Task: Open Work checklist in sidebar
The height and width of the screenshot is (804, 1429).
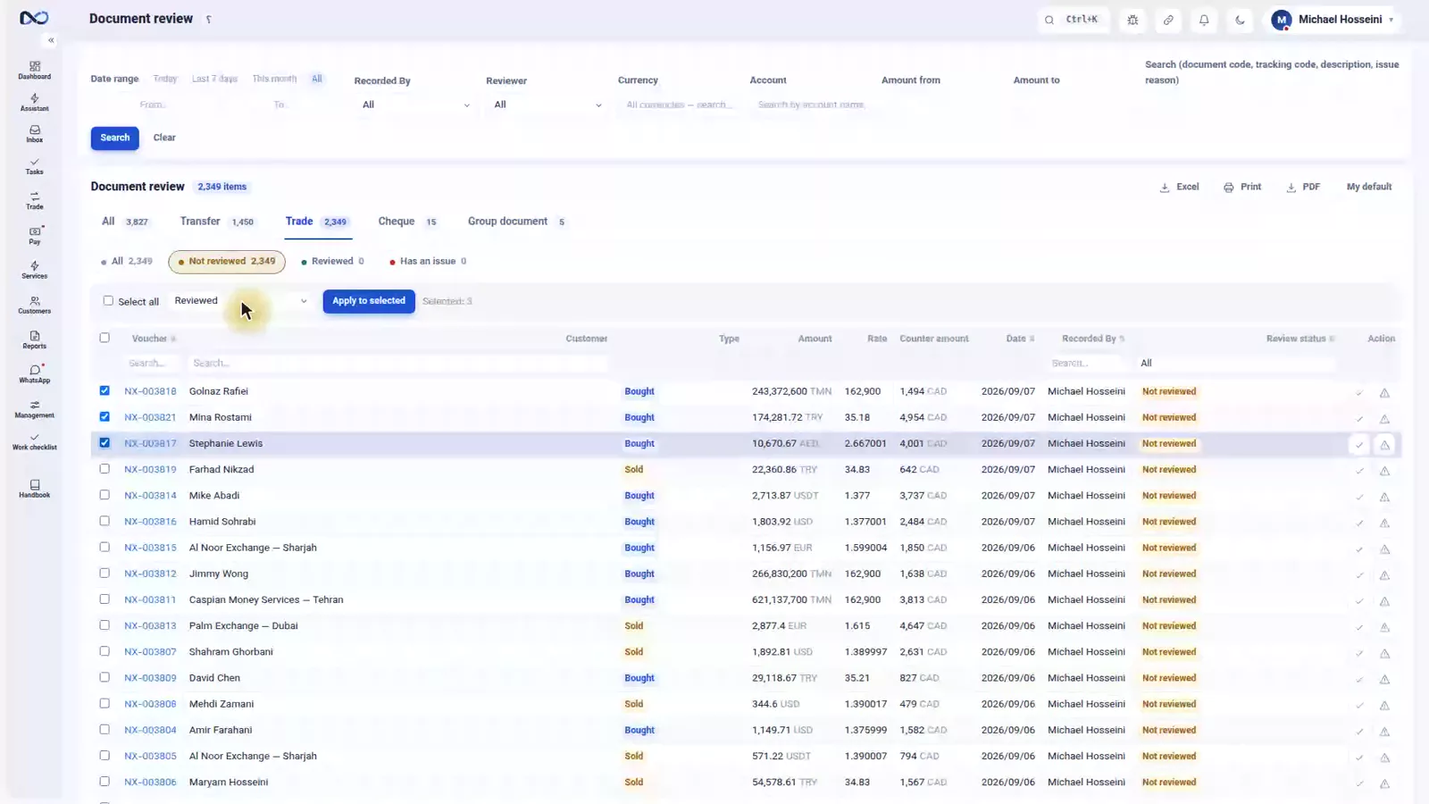Action: 34,441
